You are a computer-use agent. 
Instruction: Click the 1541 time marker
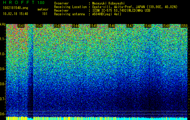click(x=21, y=26)
